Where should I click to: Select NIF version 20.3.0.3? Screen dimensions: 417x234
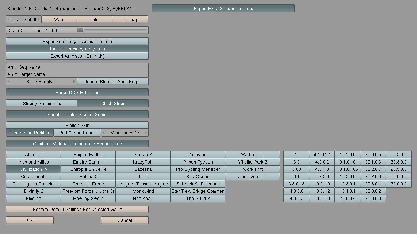tap(373, 198)
